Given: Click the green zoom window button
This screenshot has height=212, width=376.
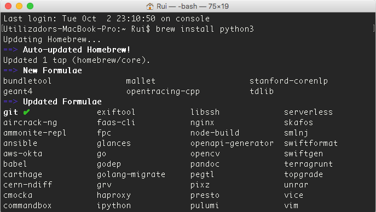Looking at the screenshot, I should (30, 6).
